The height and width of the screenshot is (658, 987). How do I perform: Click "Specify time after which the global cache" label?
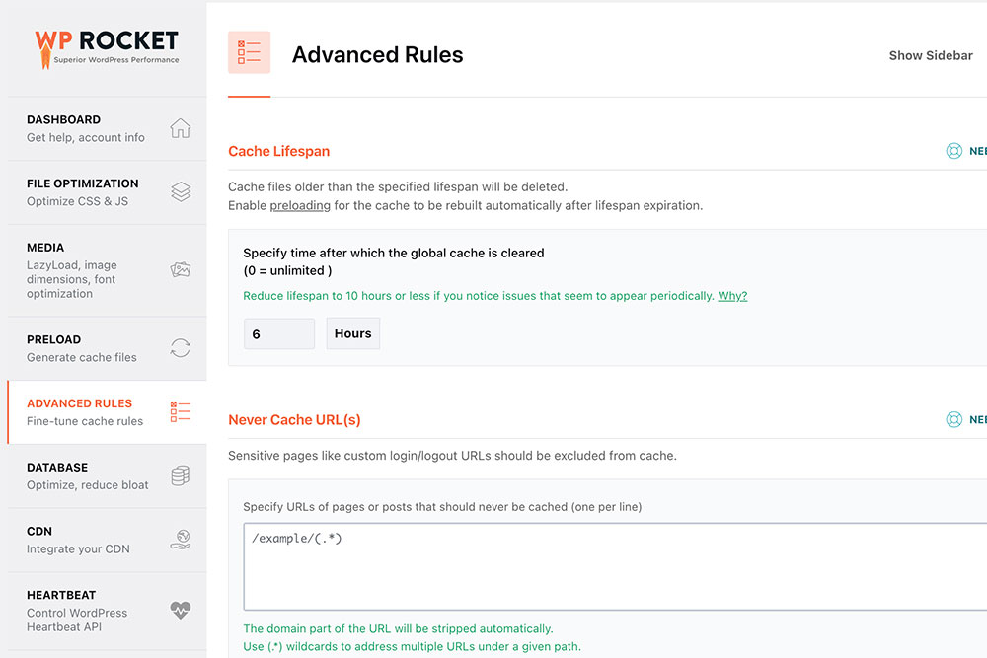[394, 253]
